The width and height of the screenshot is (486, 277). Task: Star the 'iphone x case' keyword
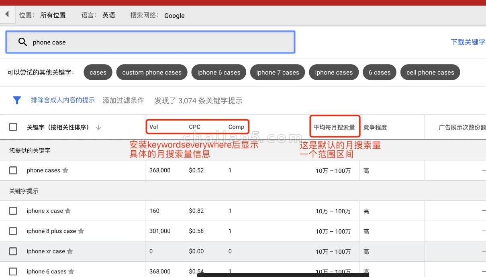tap(68, 211)
